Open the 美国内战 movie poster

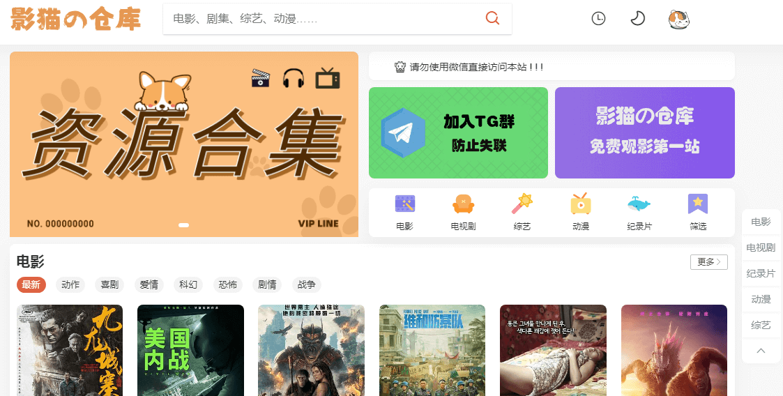(x=190, y=350)
